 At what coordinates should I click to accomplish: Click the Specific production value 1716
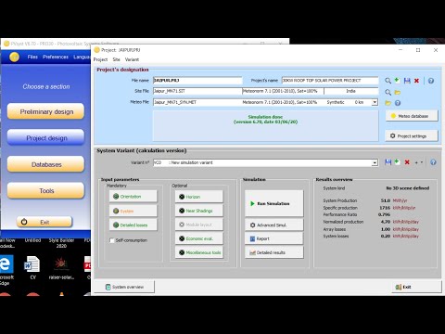(385, 208)
